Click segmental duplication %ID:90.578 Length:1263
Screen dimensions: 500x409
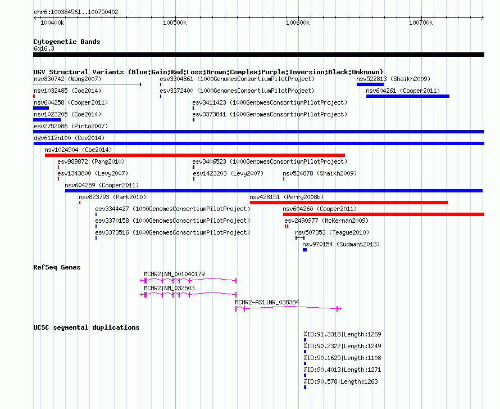point(341,381)
